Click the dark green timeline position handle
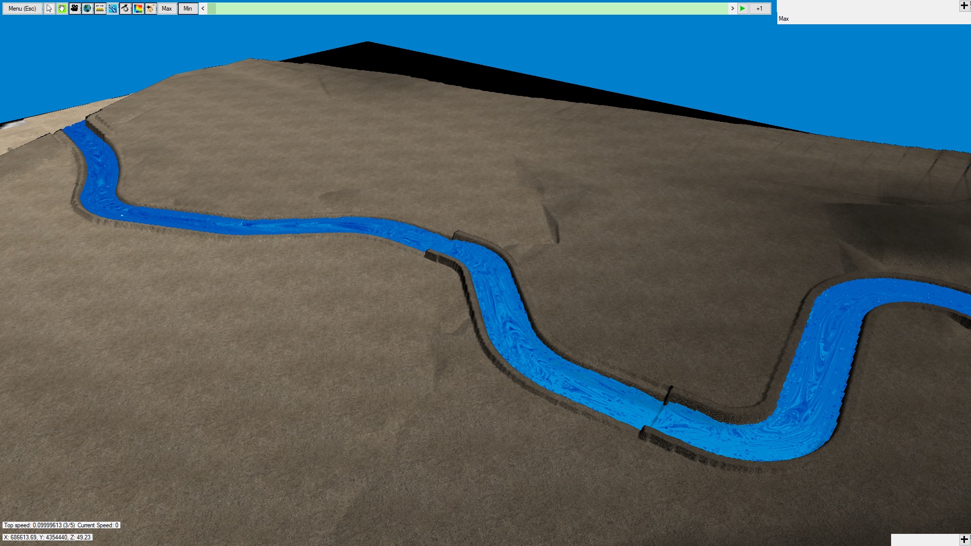The width and height of the screenshot is (971, 546). [x=212, y=9]
